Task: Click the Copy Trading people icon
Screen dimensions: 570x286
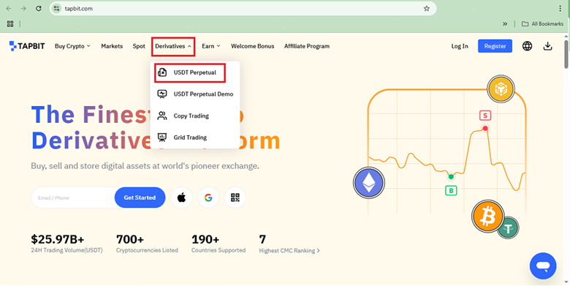Action: click(162, 116)
